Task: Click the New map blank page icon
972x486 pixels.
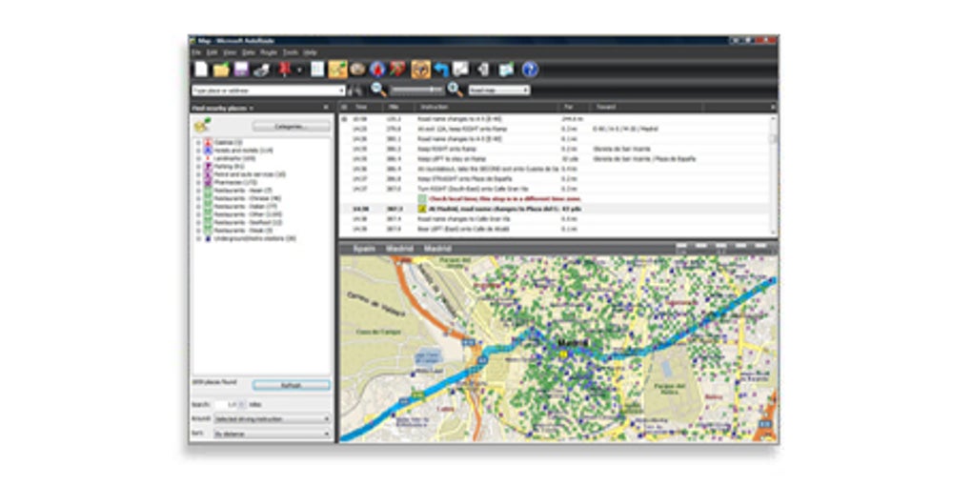Action: coord(201,69)
